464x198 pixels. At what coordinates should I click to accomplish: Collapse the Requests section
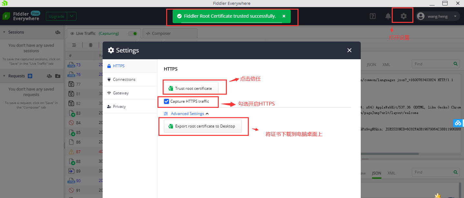(4, 76)
